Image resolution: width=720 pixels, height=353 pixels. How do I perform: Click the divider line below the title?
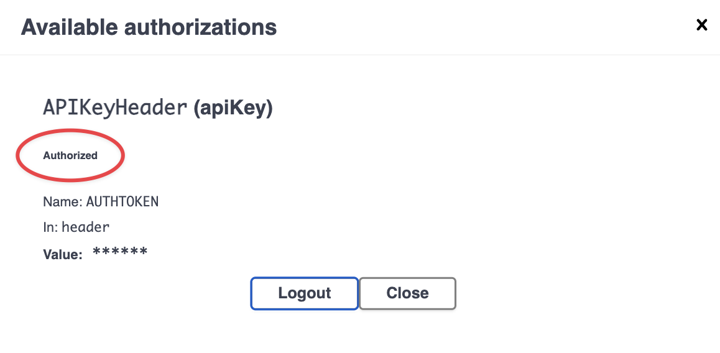coord(360,55)
